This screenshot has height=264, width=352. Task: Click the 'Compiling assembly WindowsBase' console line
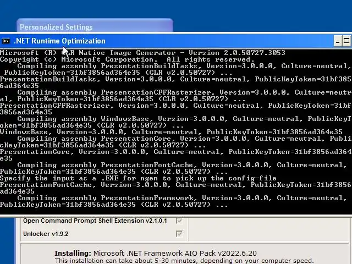tap(185, 119)
